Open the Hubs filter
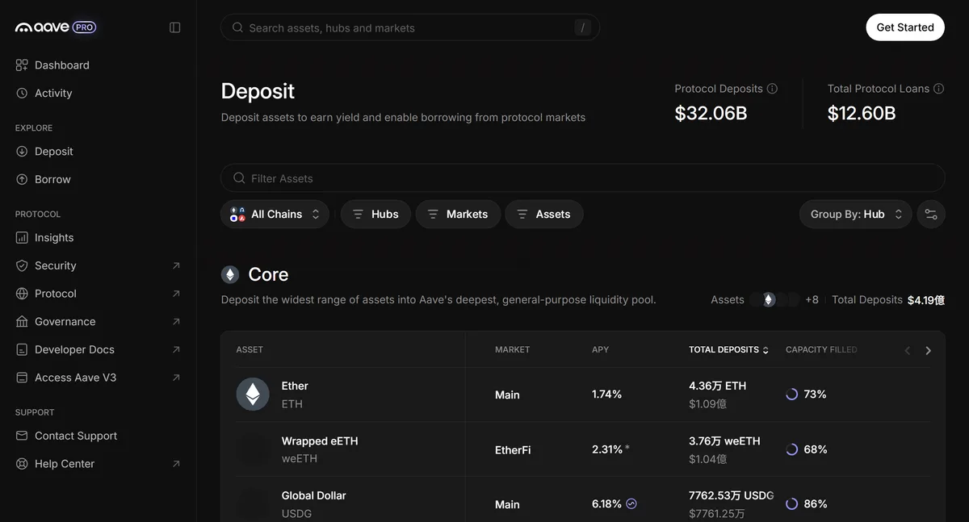The image size is (969, 522). tap(375, 214)
